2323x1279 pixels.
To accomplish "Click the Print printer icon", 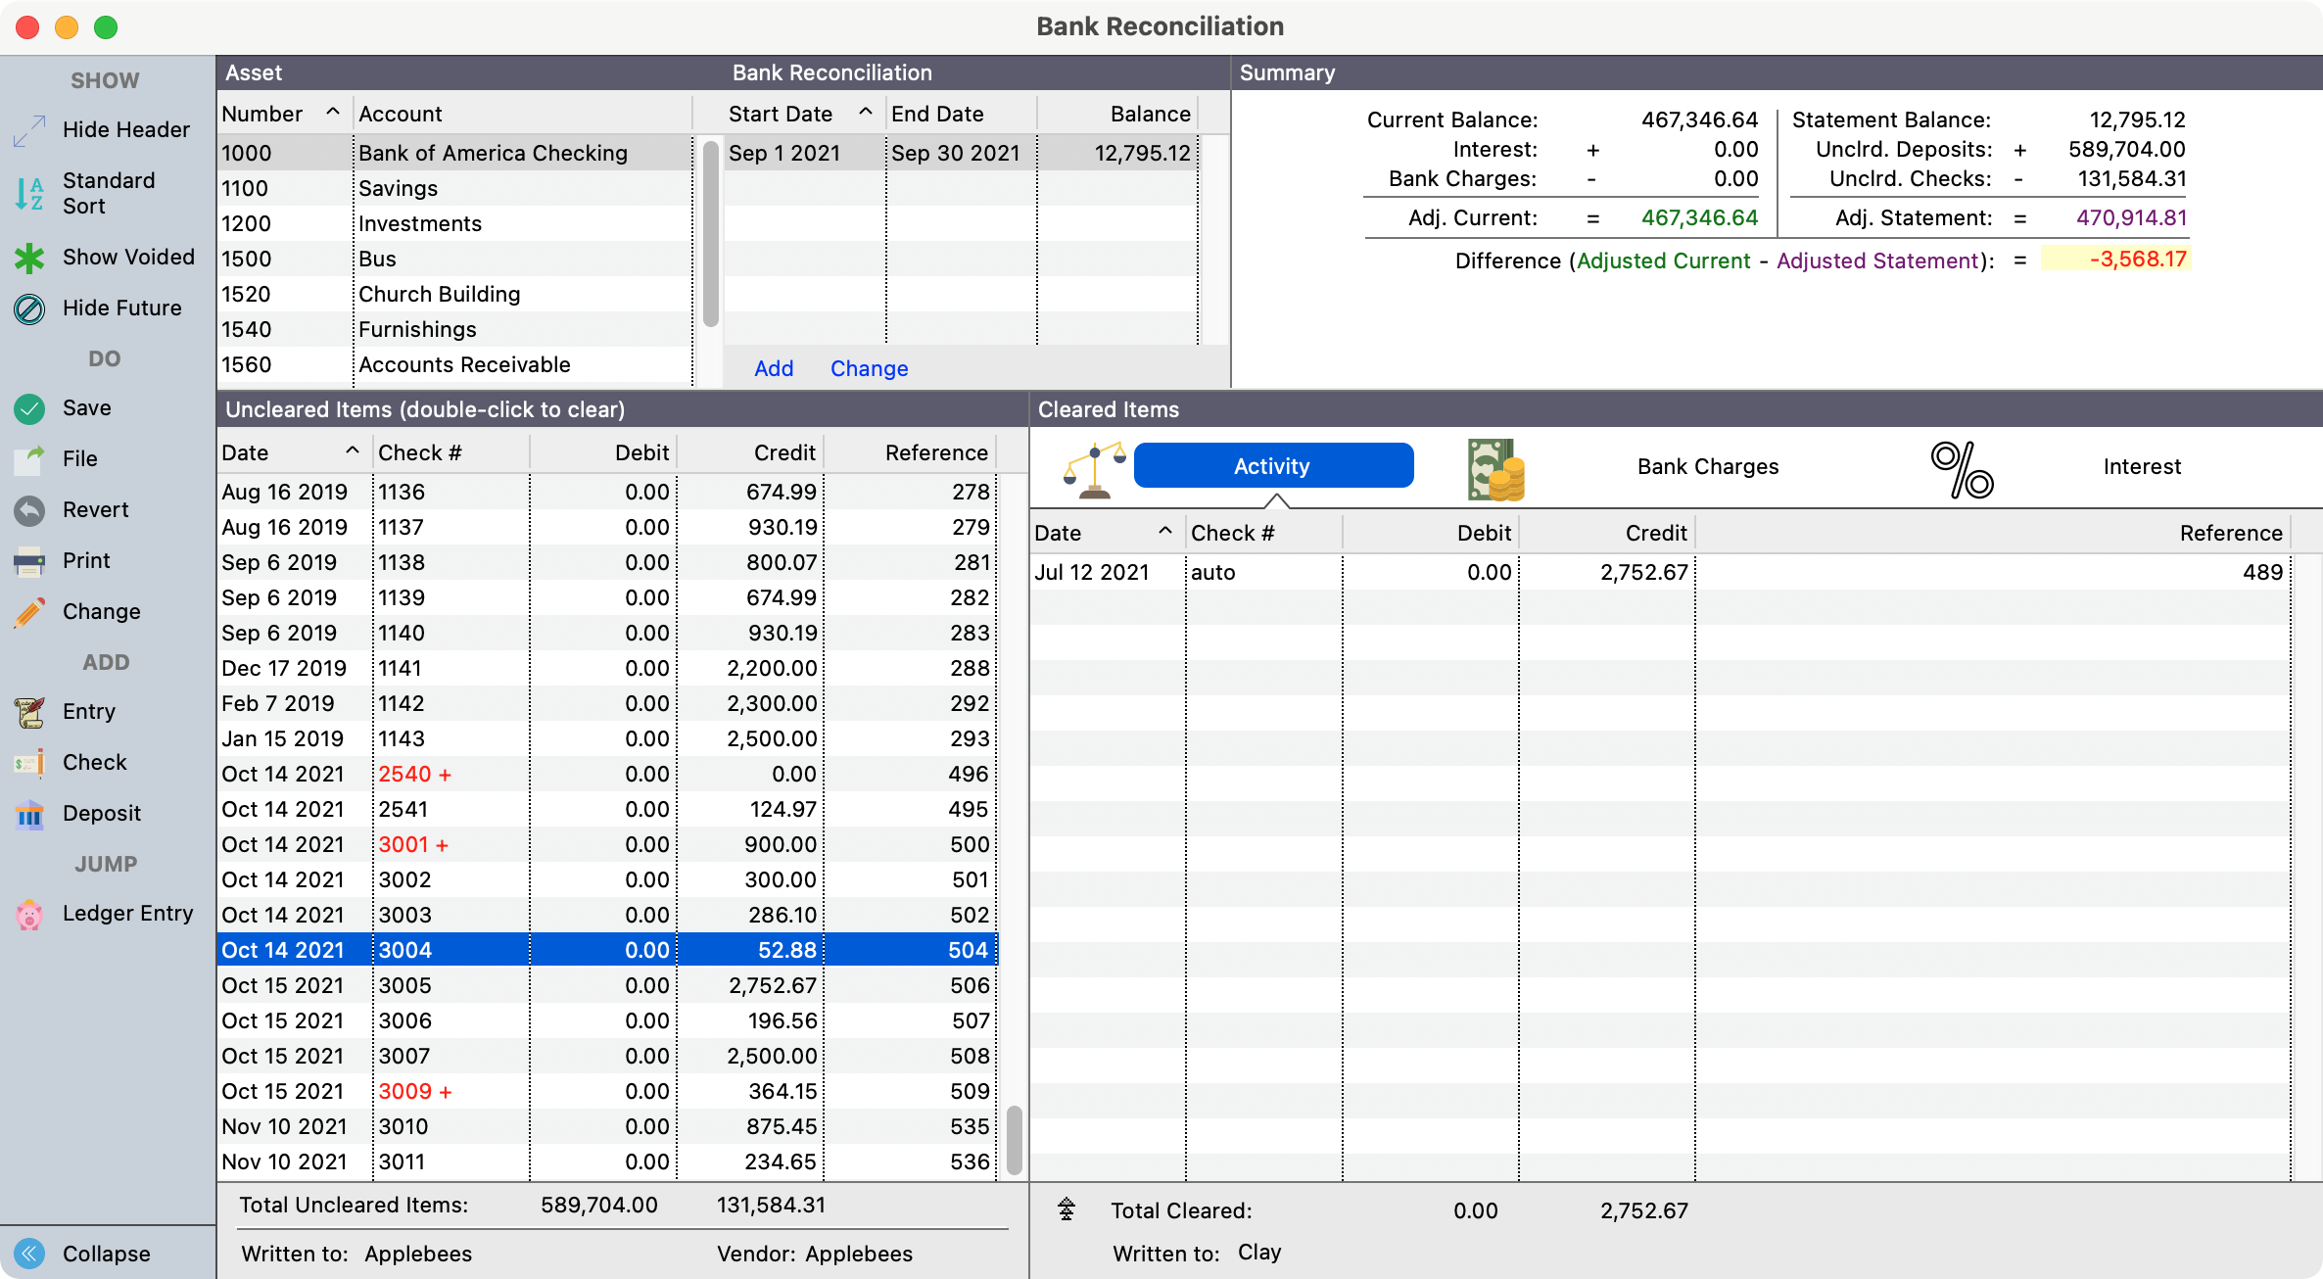I will click(x=29, y=561).
